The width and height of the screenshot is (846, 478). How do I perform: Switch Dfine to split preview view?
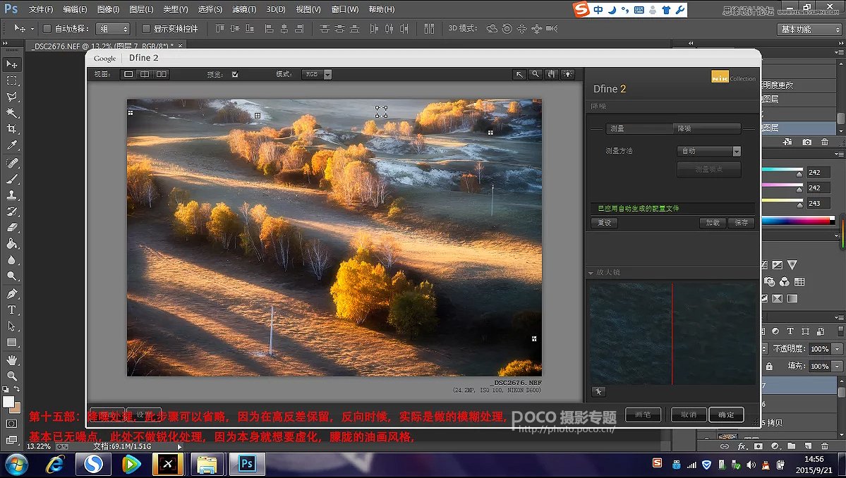(x=145, y=74)
